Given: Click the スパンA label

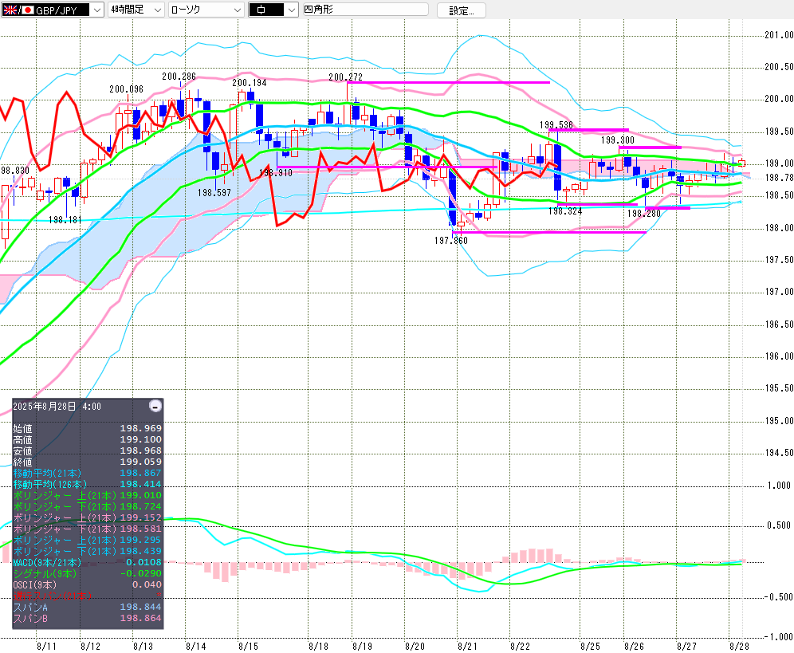Looking at the screenshot, I should point(30,607).
